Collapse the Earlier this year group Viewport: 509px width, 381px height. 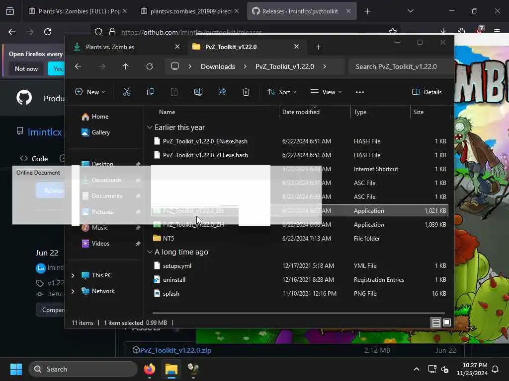tap(150, 127)
